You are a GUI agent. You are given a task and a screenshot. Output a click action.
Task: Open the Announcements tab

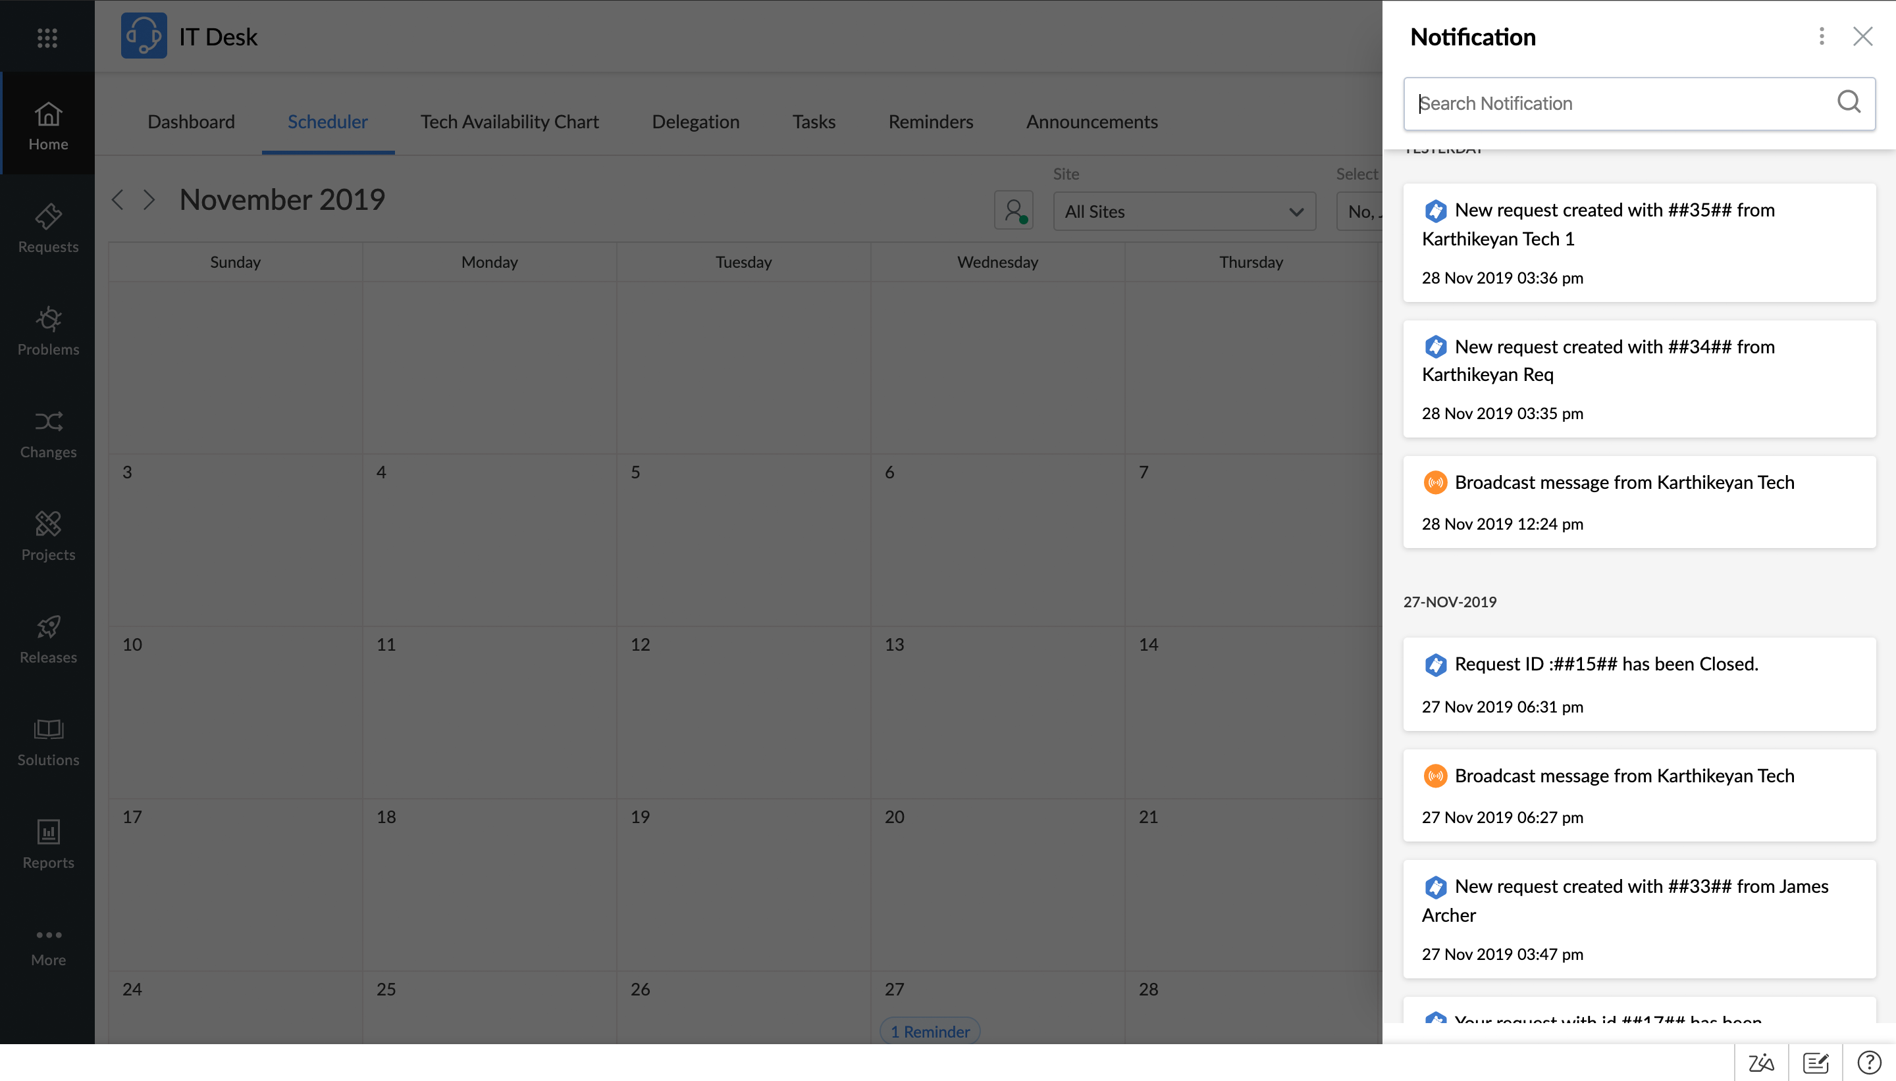(1092, 122)
